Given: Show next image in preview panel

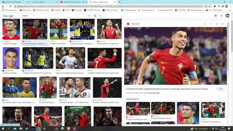Looking at the screenshot, I should (211, 24).
